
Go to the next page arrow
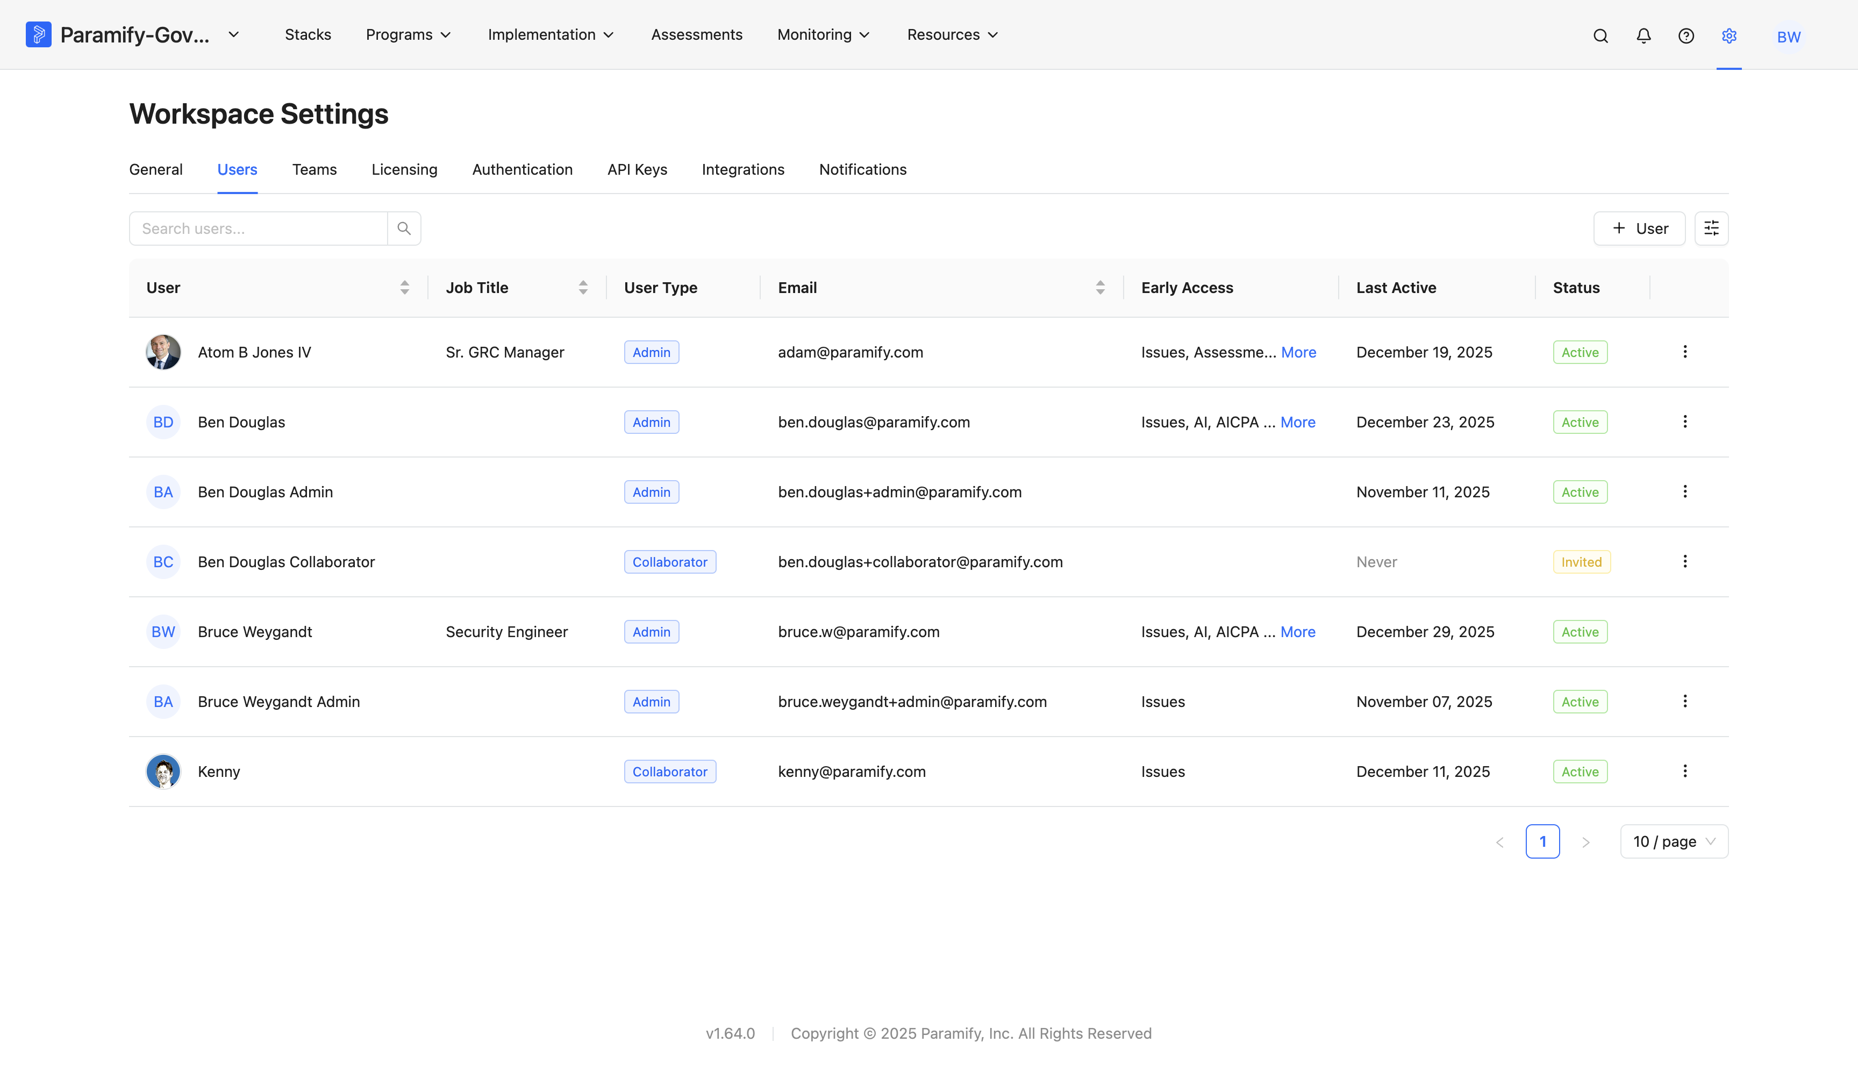[1586, 842]
